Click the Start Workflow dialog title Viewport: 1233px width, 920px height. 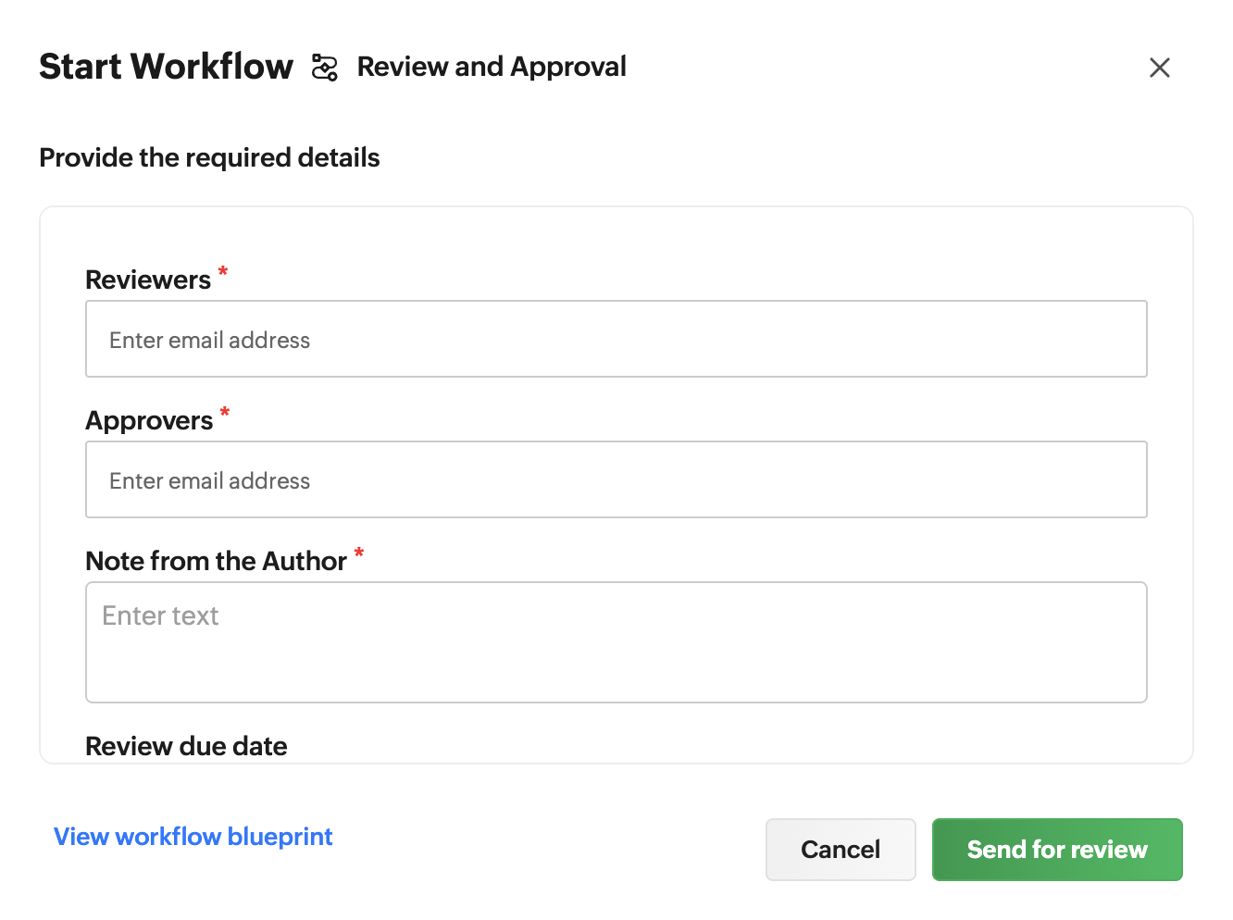pyautogui.click(x=166, y=67)
